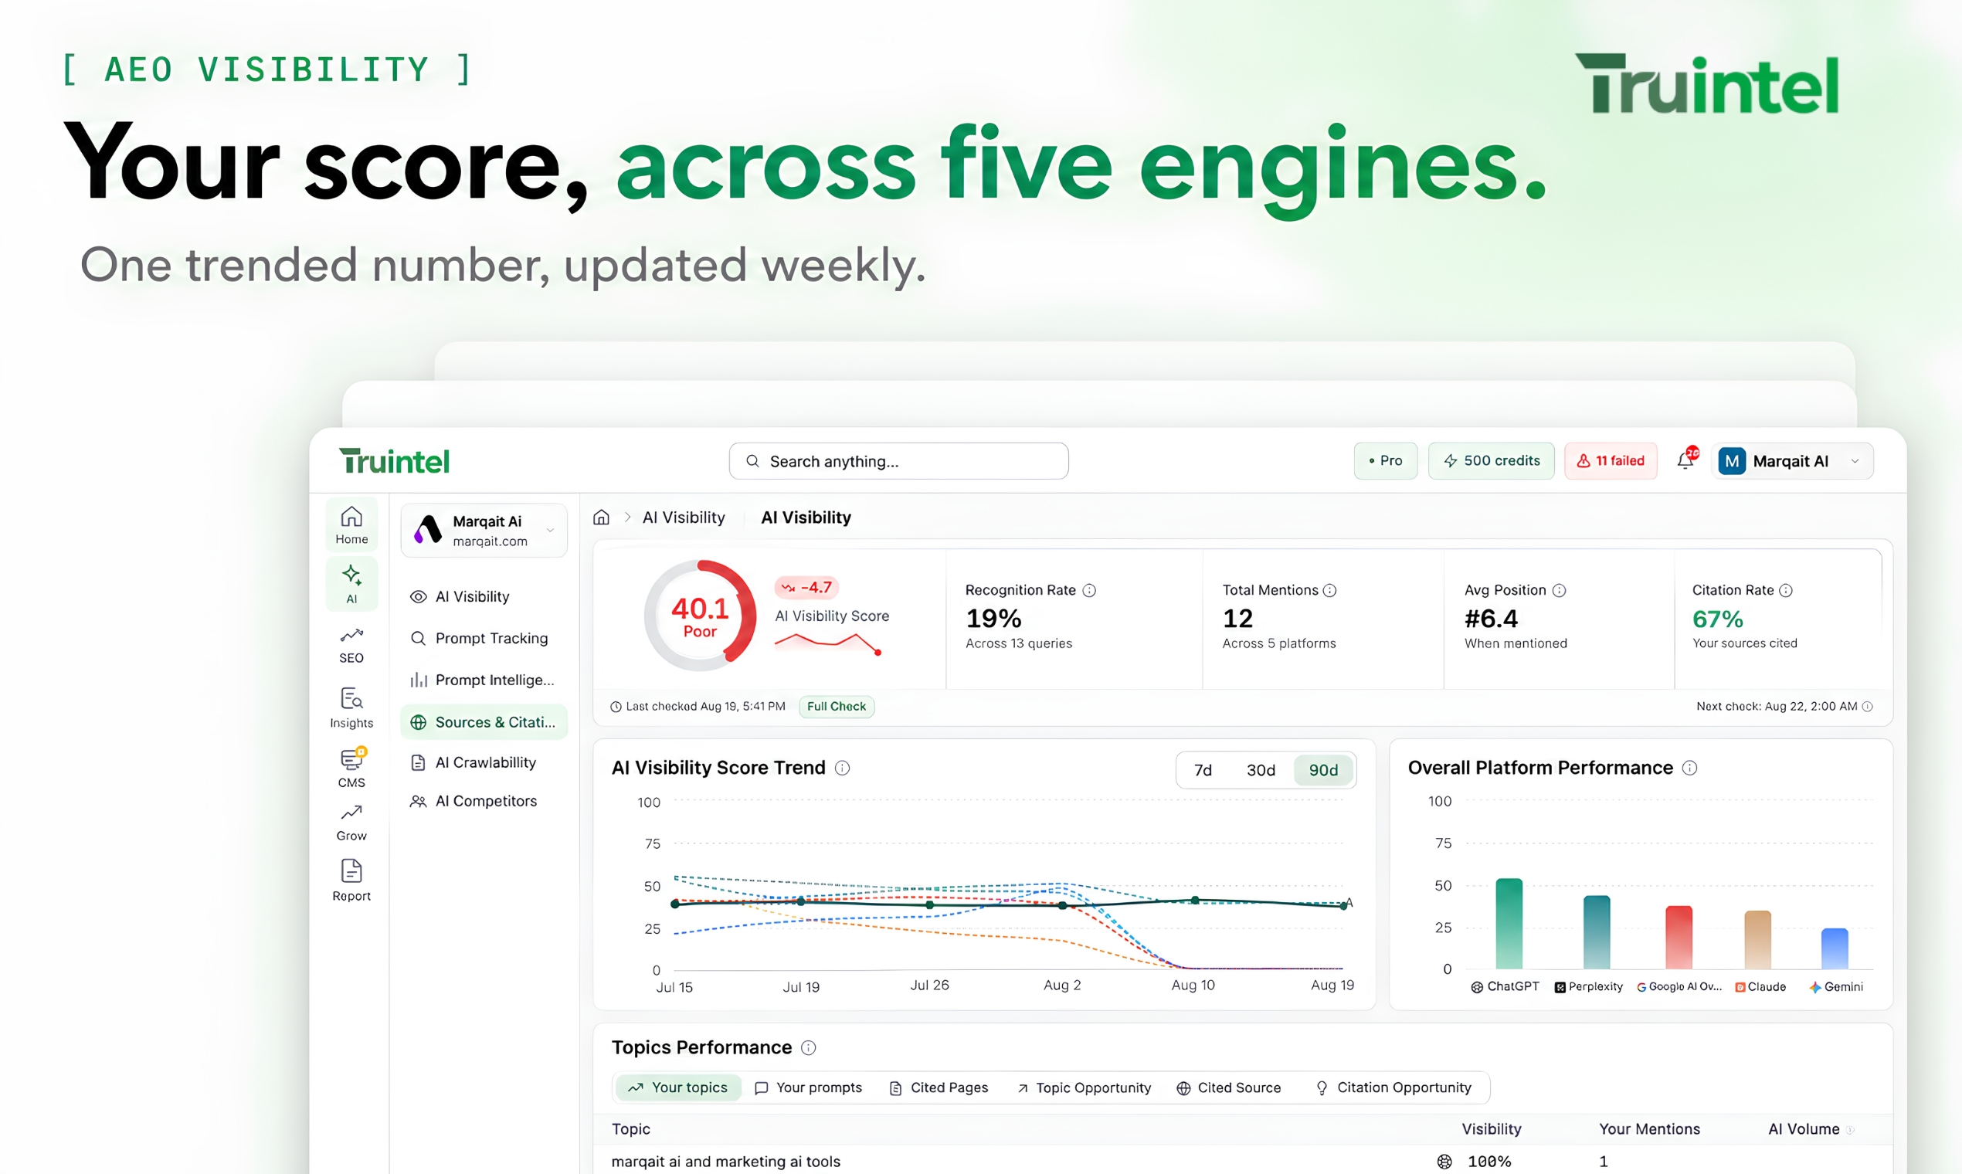Open the SEO section in the rail
This screenshot has width=1962, height=1174.
(x=351, y=645)
